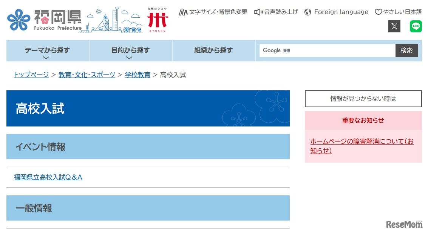Click the red Kyushu logo
This screenshot has height=233, width=428.
157,20
